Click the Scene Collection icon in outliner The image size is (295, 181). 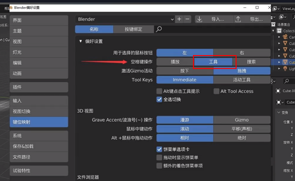pos(273,25)
